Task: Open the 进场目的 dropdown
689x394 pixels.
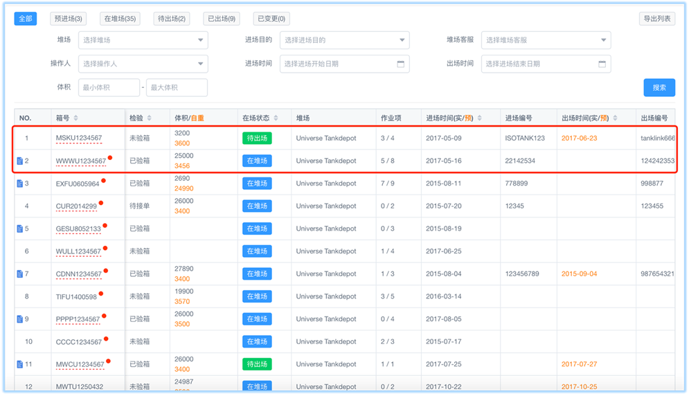Action: [x=345, y=40]
